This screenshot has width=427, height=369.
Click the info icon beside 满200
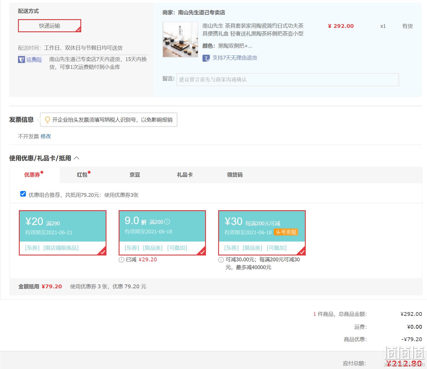[x=167, y=222]
